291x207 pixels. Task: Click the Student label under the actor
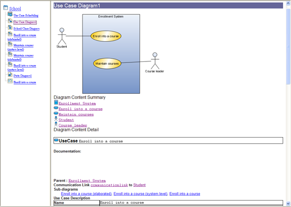61,47
